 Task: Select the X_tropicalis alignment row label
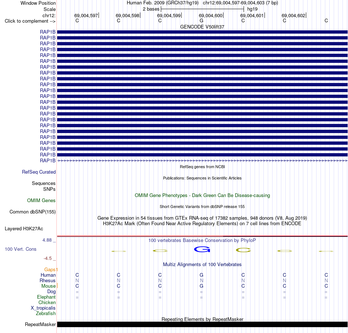tap(43, 308)
